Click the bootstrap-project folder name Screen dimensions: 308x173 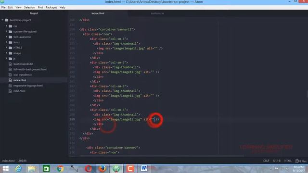[x=20, y=20]
